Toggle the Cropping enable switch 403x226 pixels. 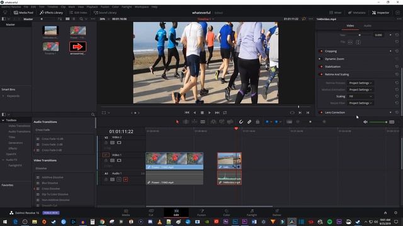click(x=321, y=51)
